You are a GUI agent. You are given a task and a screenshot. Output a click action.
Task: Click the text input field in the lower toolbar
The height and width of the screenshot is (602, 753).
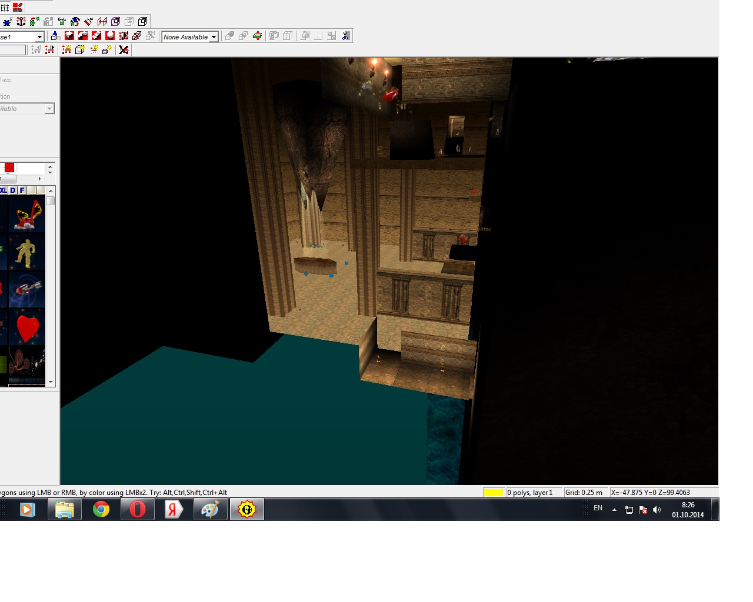pyautogui.click(x=12, y=50)
